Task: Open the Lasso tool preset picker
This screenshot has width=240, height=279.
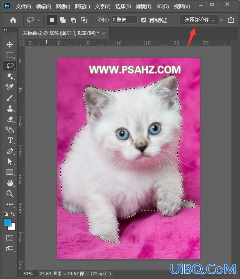Action: (34, 20)
